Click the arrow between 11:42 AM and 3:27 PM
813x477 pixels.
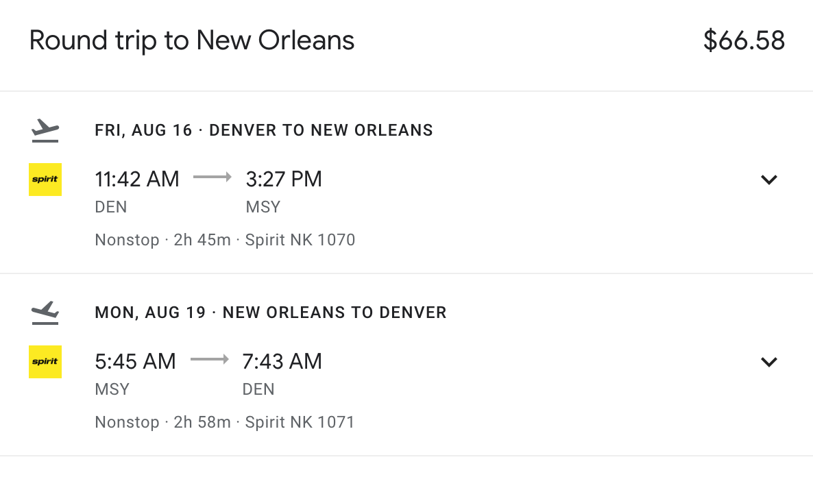pos(213,178)
